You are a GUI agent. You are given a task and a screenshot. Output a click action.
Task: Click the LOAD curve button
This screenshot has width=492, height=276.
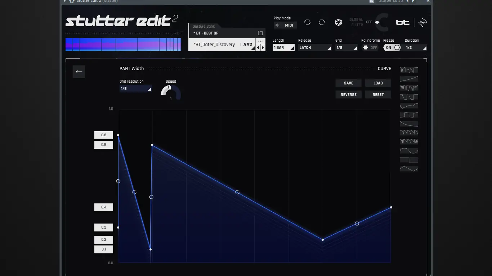(378, 83)
